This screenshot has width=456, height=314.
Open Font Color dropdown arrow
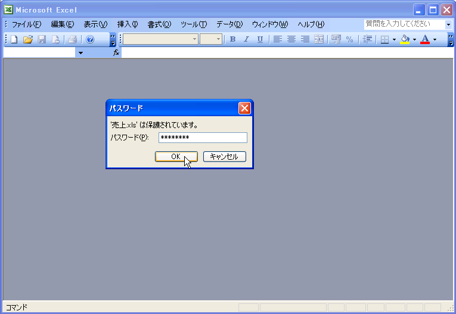(435, 39)
